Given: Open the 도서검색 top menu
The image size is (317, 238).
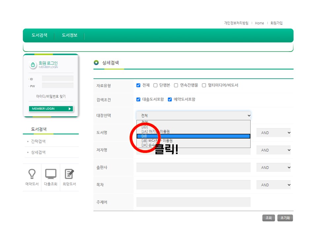Looking at the screenshot, I should coord(39,35).
